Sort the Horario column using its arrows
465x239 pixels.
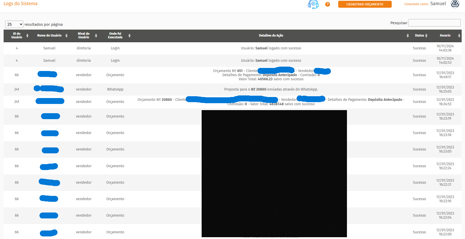click(x=459, y=36)
